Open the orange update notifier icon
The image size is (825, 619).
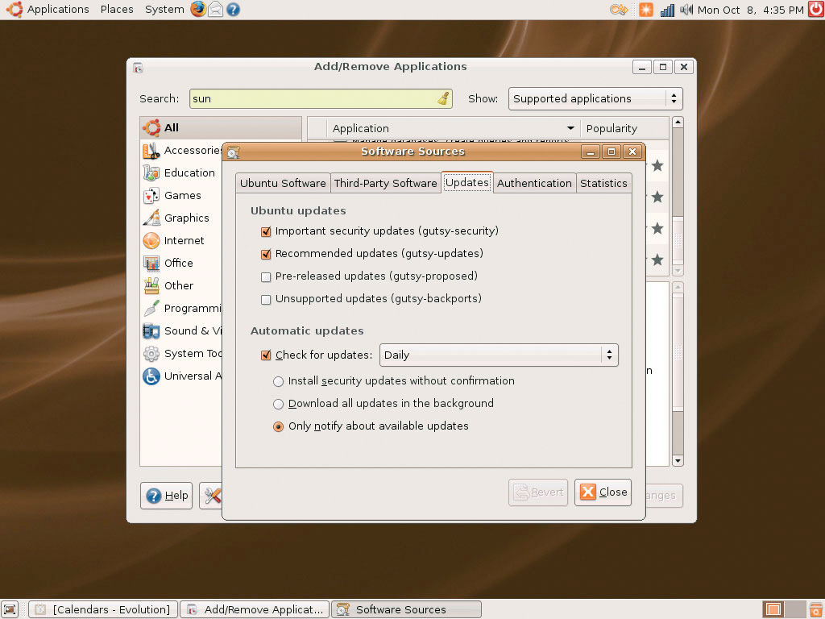[x=646, y=10]
